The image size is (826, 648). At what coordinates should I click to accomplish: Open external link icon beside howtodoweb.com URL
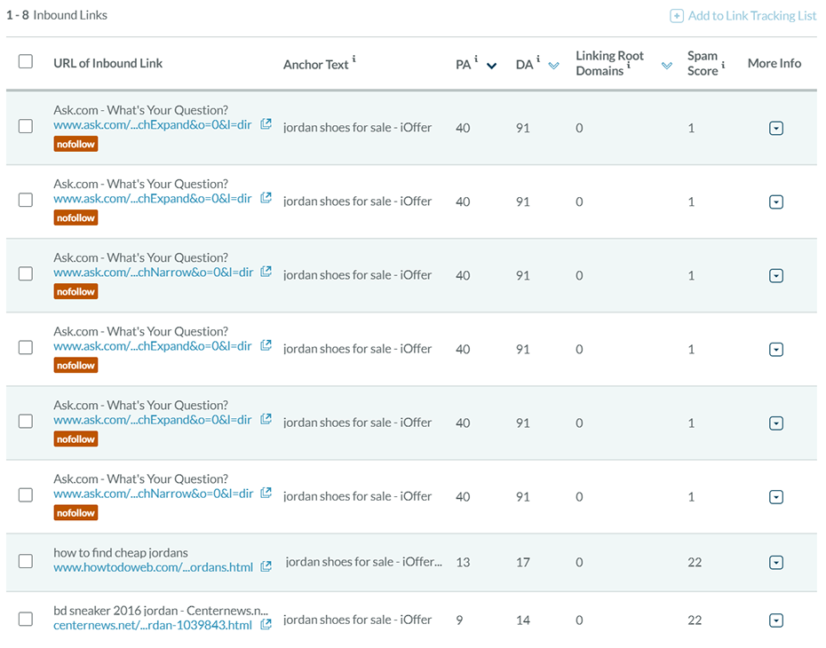click(266, 566)
